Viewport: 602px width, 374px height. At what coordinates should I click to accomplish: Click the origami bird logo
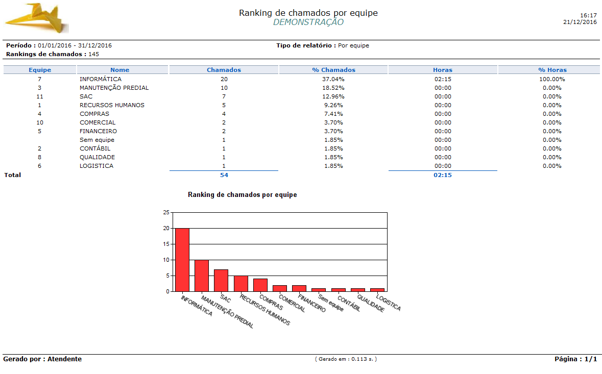(x=37, y=18)
